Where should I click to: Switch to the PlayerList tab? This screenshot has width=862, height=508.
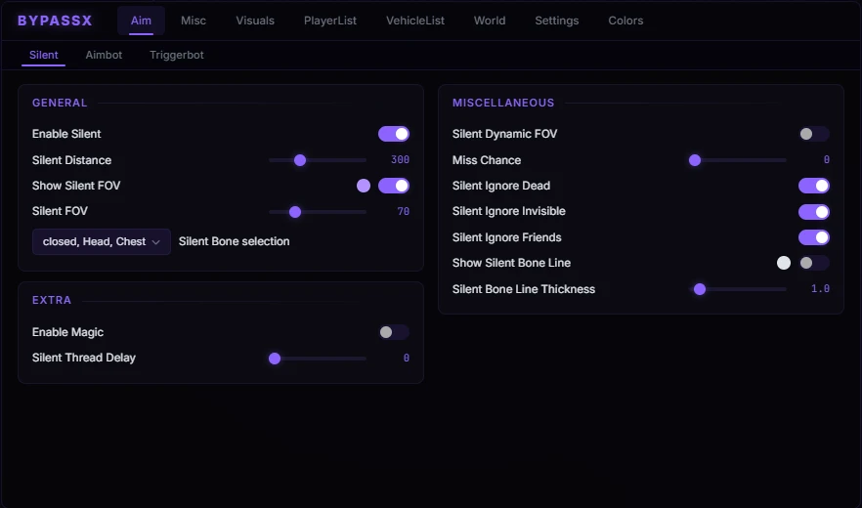(x=330, y=21)
